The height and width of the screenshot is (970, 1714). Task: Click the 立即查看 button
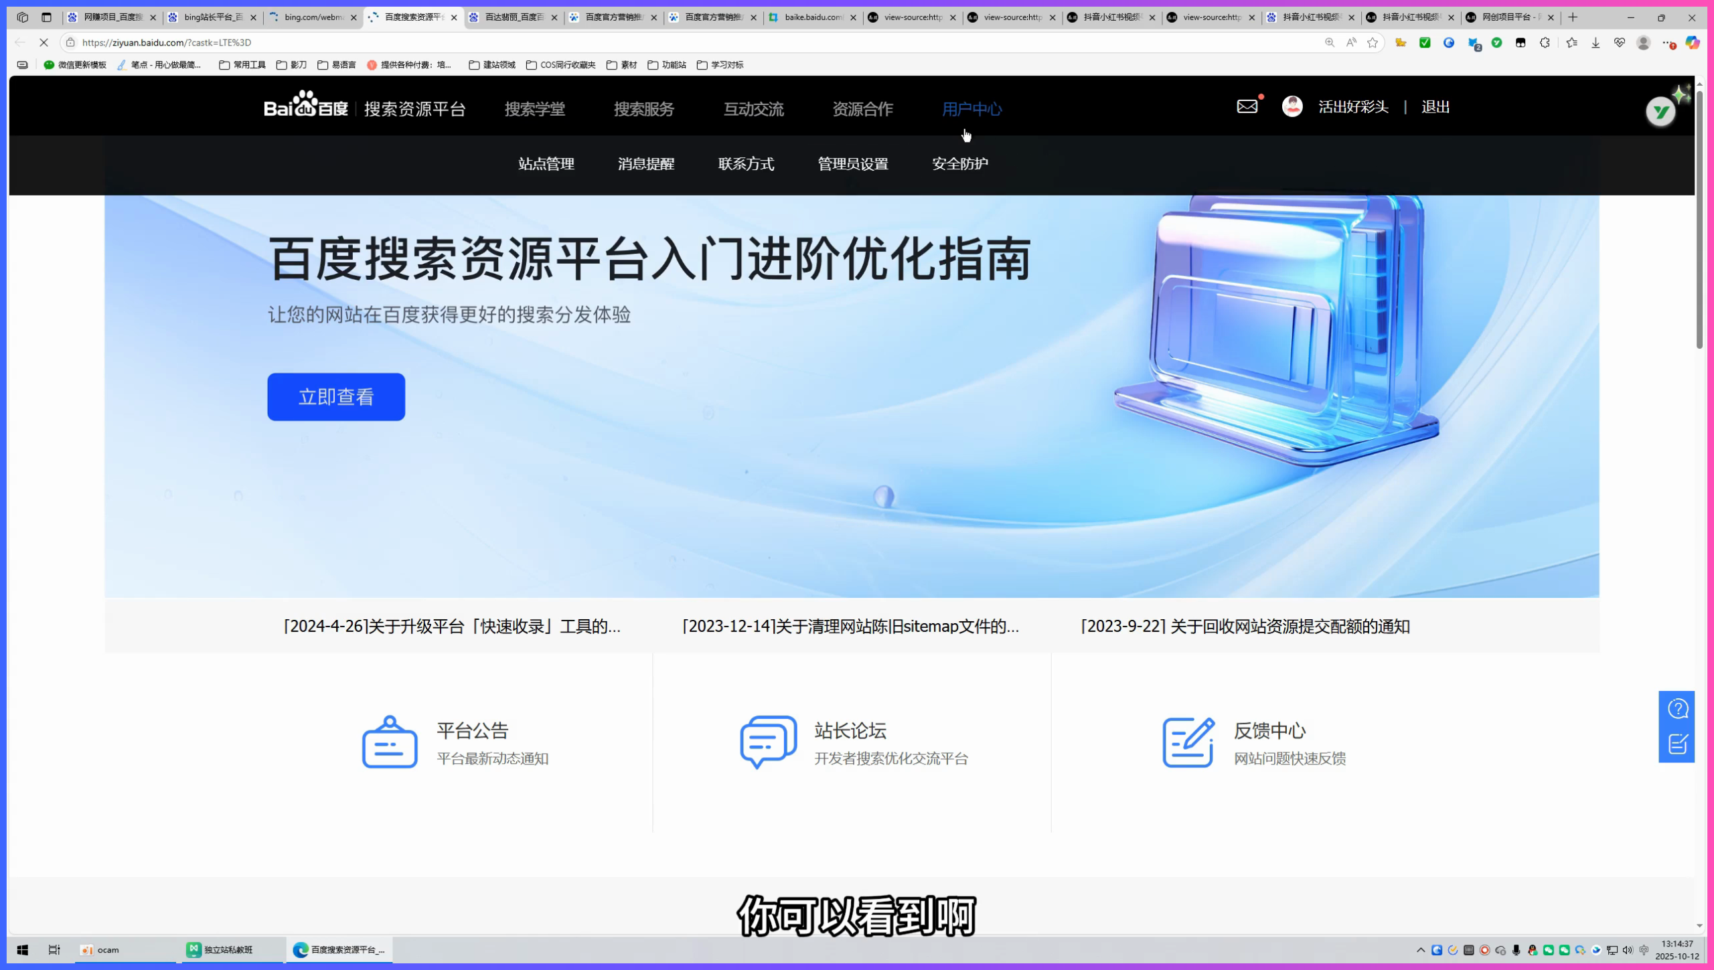click(x=336, y=397)
